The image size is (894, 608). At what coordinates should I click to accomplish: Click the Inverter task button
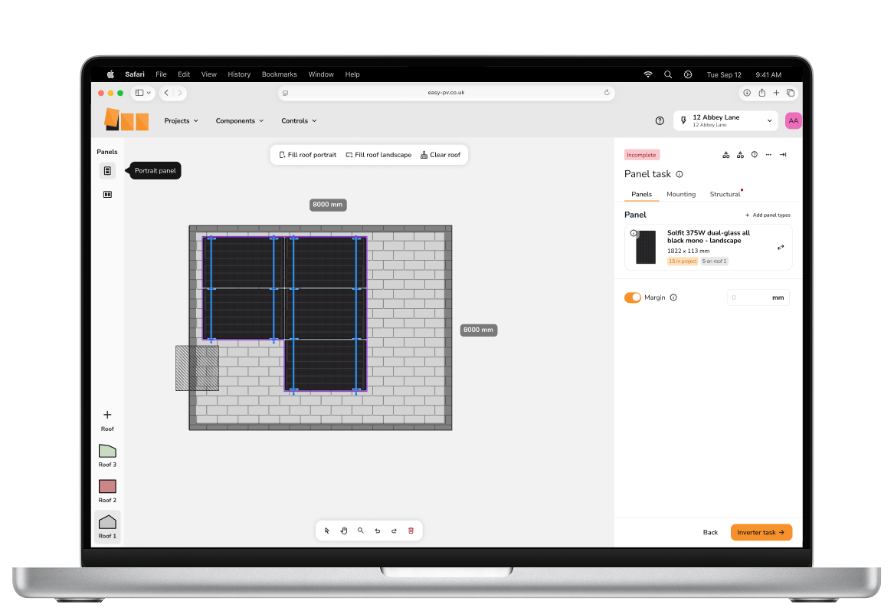pyautogui.click(x=761, y=532)
